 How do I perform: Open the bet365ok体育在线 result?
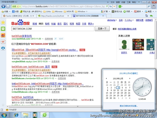pyautogui.click(x=22, y=36)
